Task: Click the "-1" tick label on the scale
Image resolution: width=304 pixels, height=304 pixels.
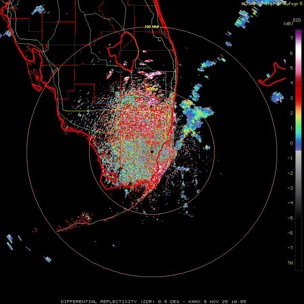Action: coord(290,158)
